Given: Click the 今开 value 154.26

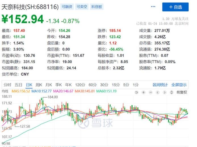Looking at the screenshot, I should [65, 31].
